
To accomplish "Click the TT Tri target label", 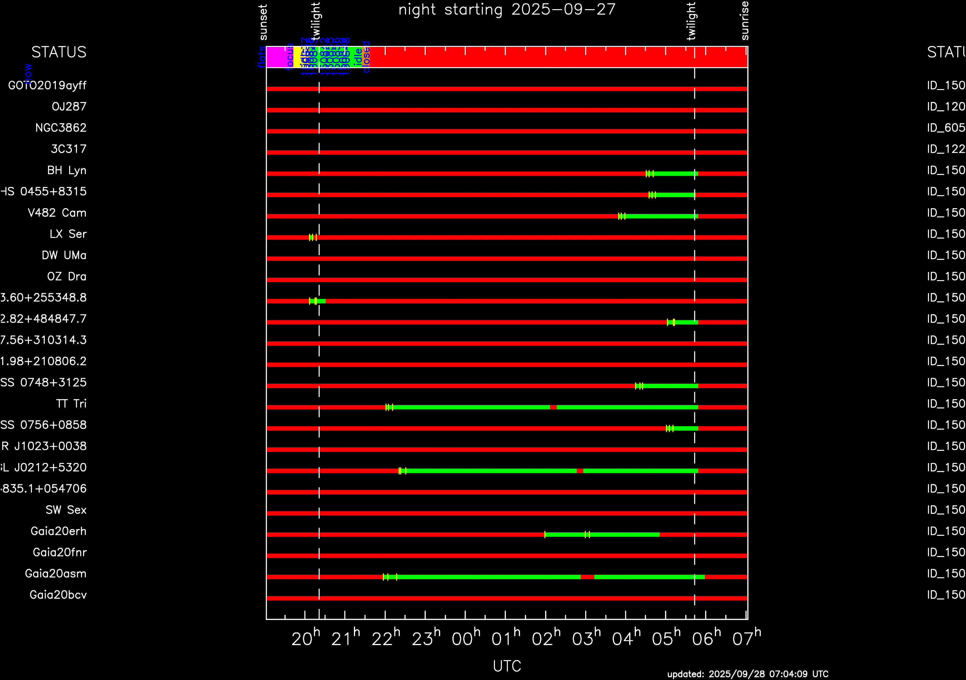I will coord(71,404).
